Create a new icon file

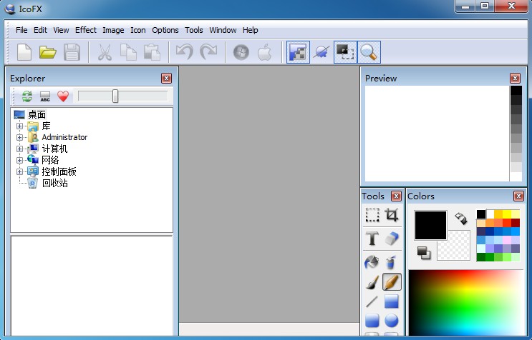tap(24, 52)
